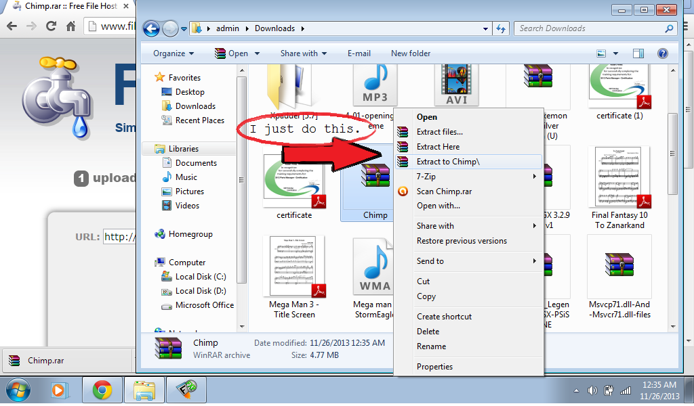The image size is (694, 406).
Task: Open Google Chrome from the taskbar
Action: pos(102,390)
